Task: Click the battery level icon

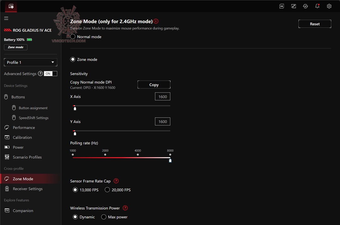Action: 30,40
